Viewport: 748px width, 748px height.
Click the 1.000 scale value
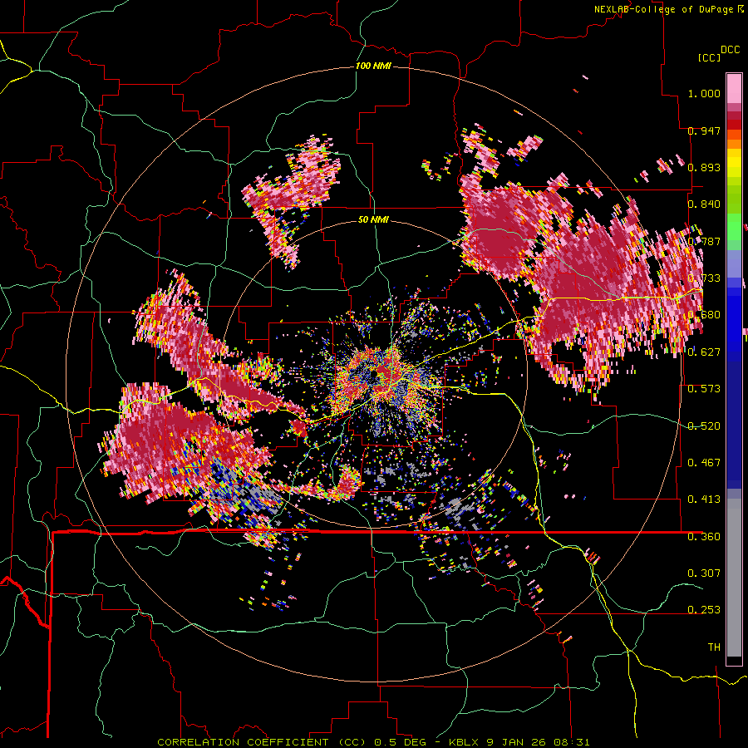tap(704, 93)
